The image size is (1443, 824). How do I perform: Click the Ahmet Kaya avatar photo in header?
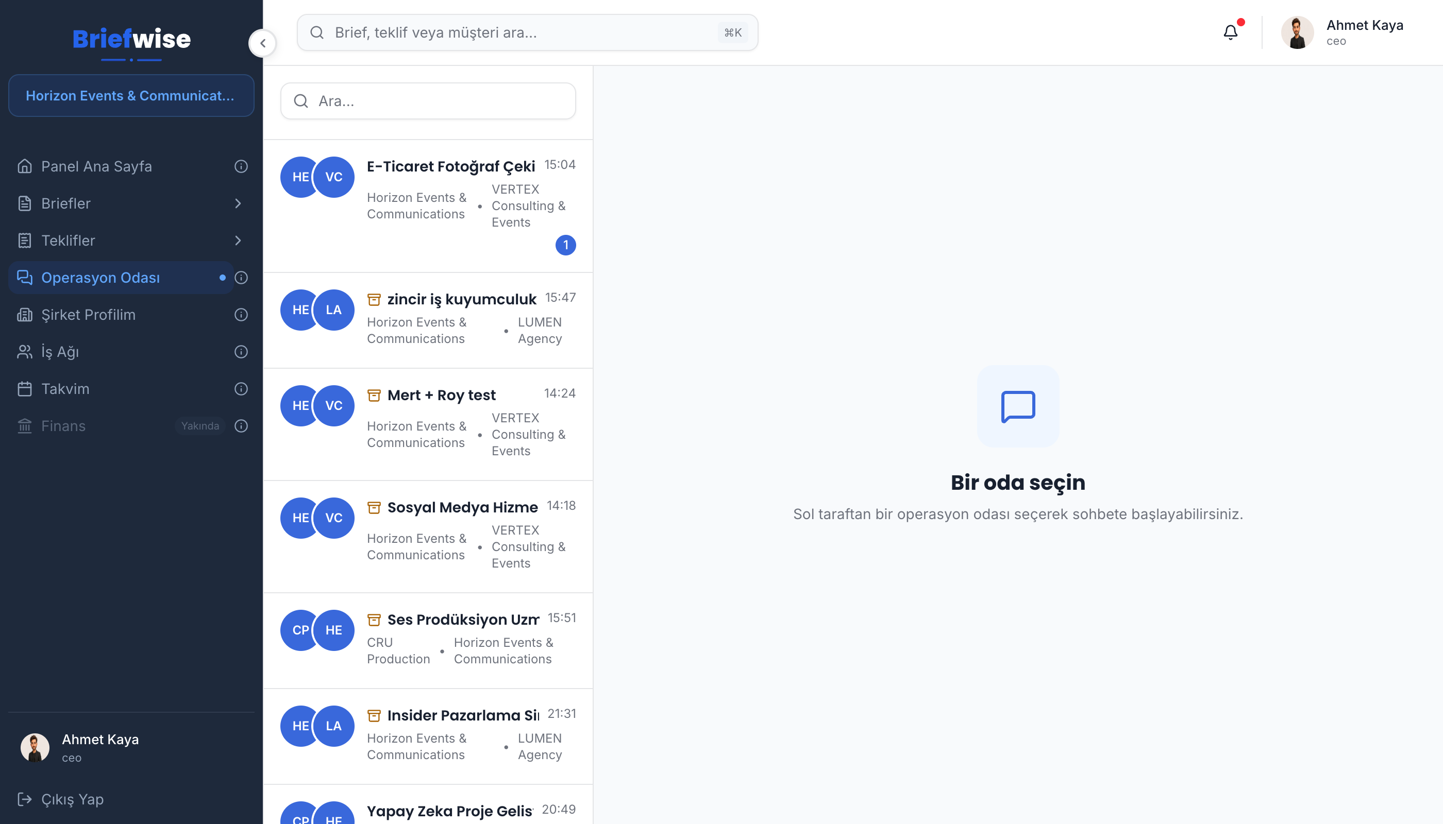tap(1298, 32)
